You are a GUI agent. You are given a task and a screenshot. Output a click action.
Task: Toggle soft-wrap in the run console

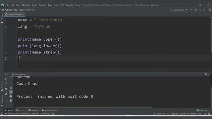point(11,88)
